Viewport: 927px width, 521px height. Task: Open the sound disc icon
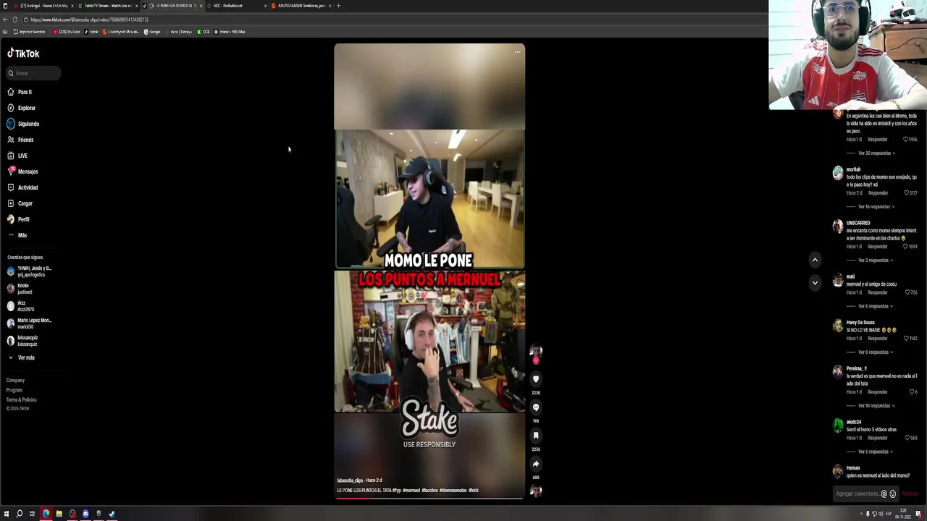[536, 491]
